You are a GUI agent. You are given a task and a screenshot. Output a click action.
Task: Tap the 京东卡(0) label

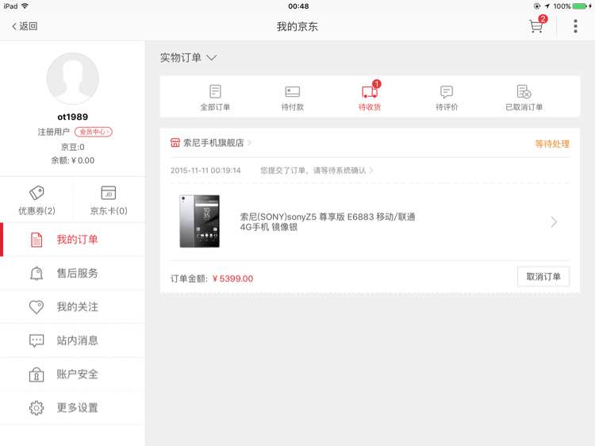click(x=109, y=210)
